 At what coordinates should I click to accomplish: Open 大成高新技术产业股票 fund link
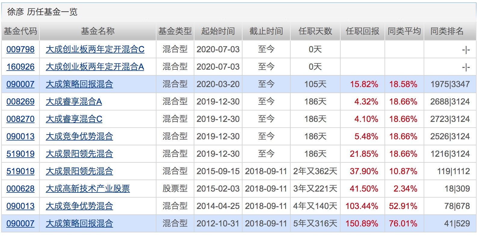click(88, 189)
